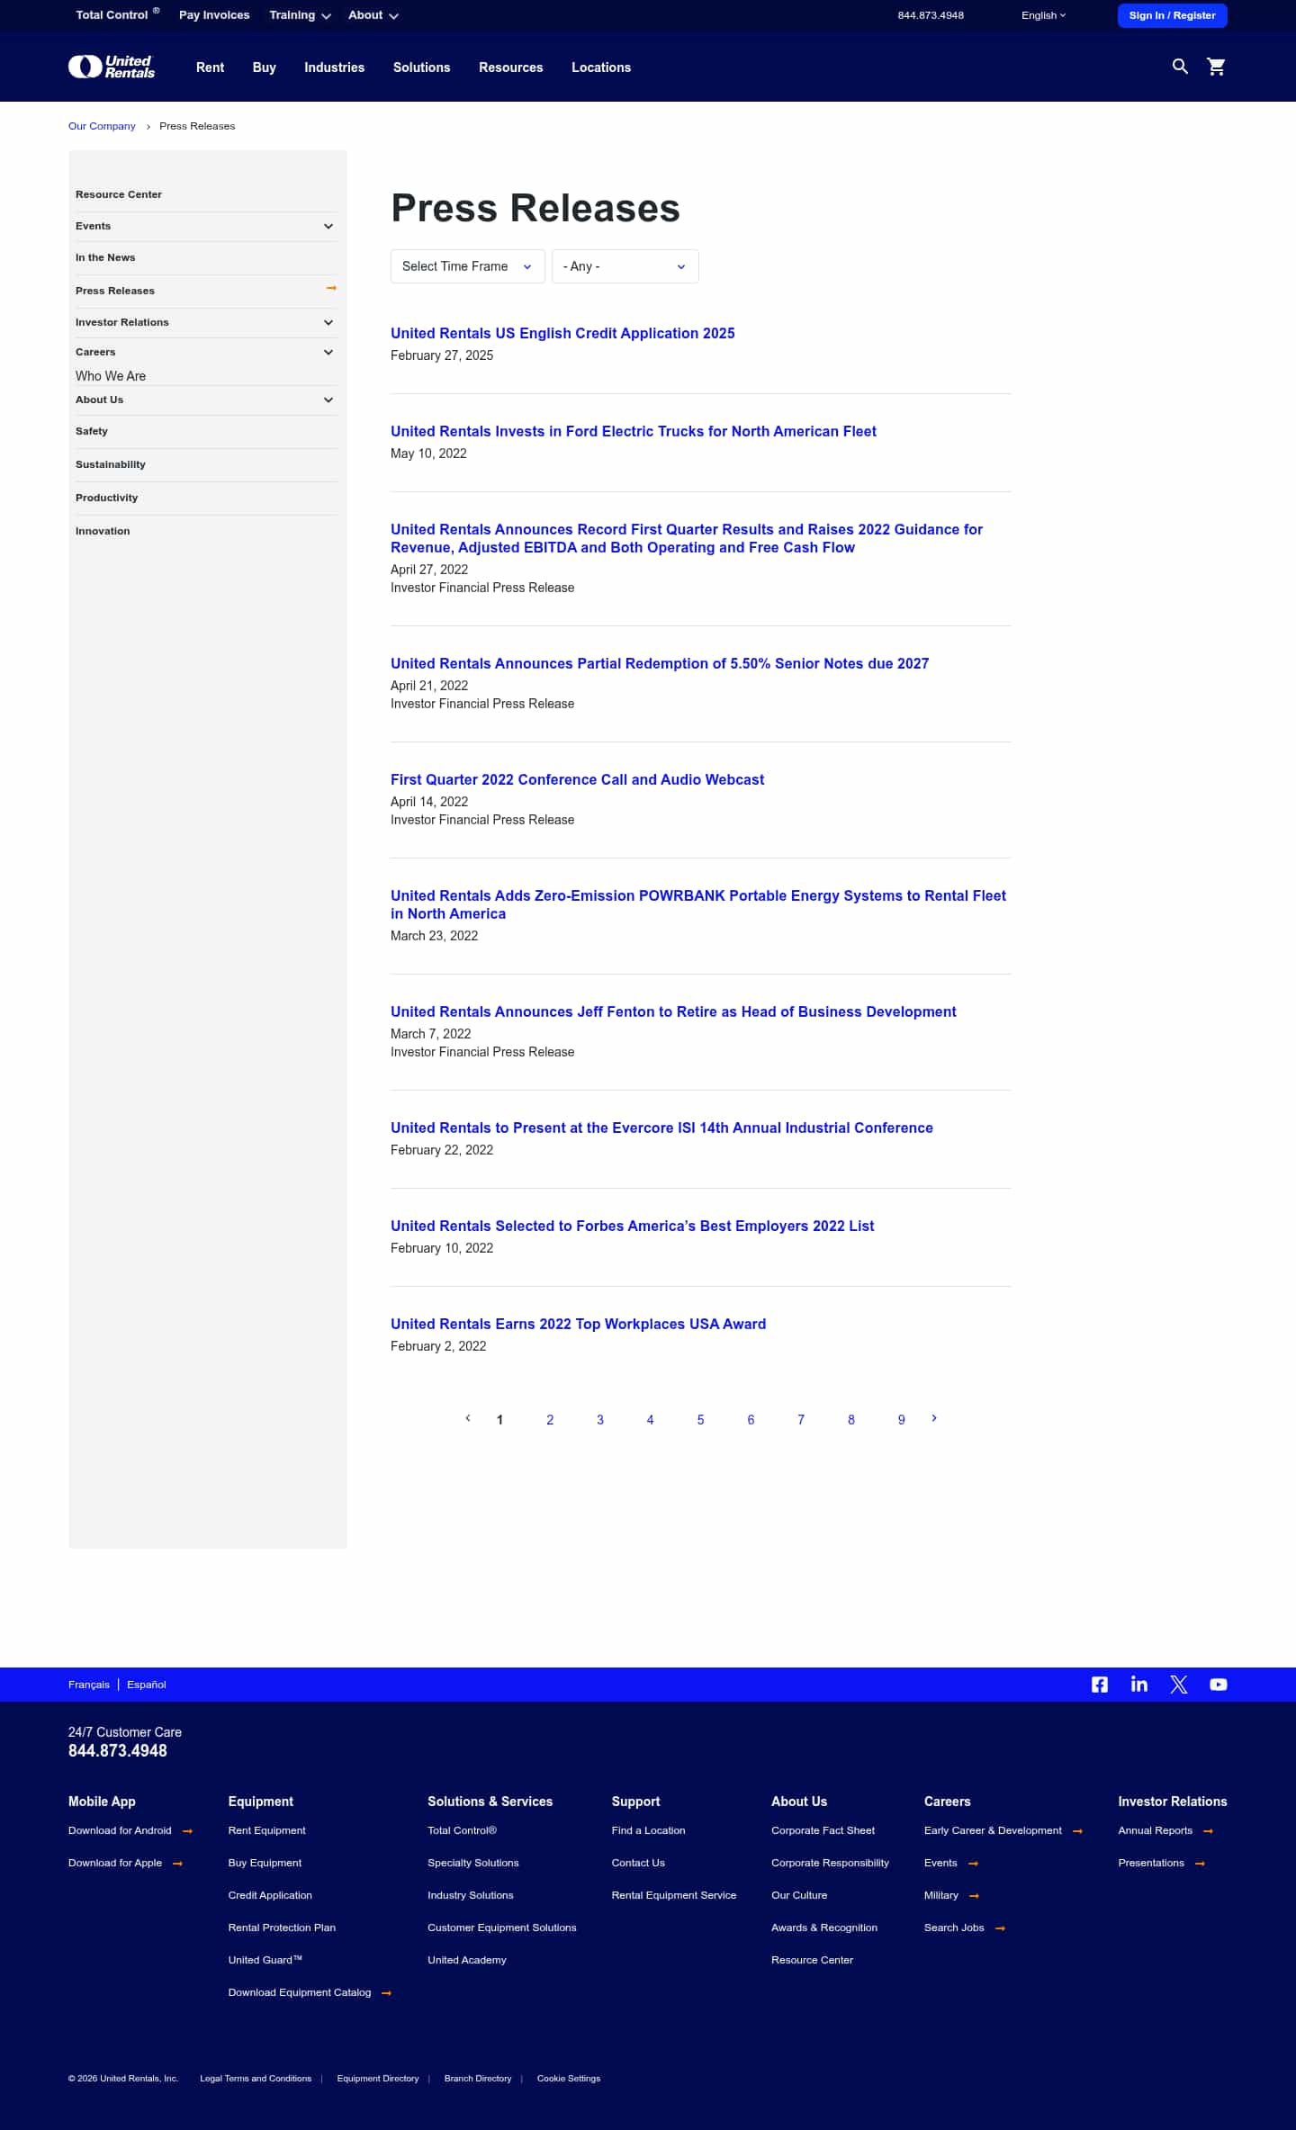Open the Buy main menu

pos(264,67)
